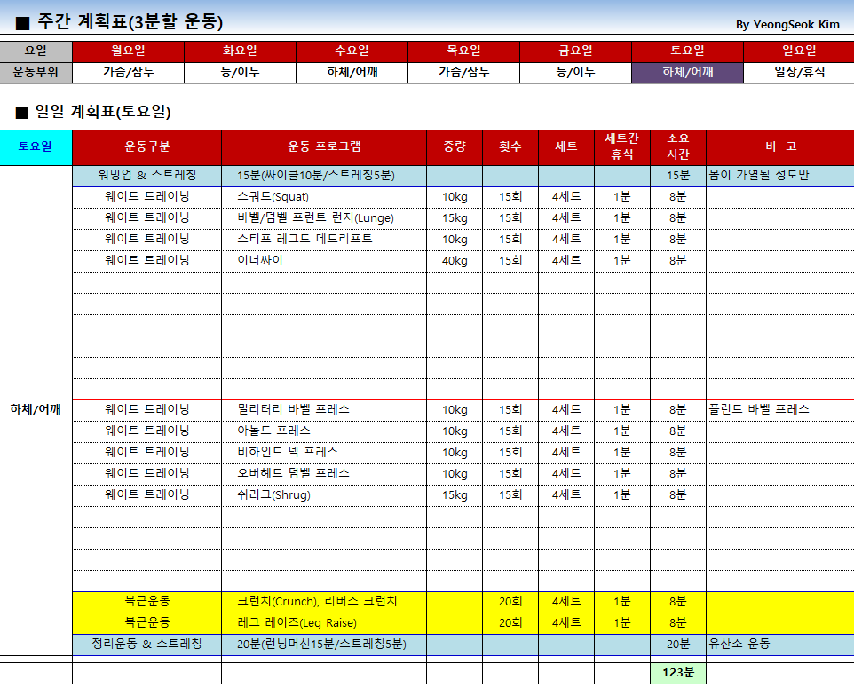Click the 중량 column header
Screen dimensions: 854x688
point(455,147)
